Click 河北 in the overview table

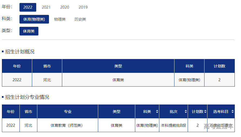click(47, 80)
